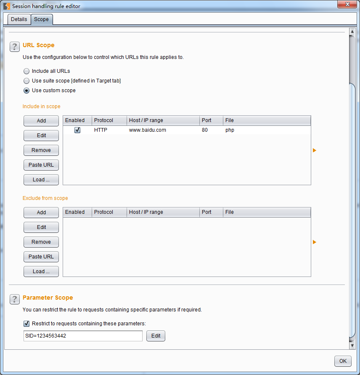The image size is (360, 375).
Task: Switch to the Details tab
Action: click(x=19, y=19)
